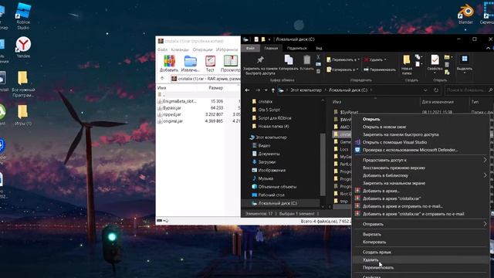
Task: Open the Удалить dropdown arrow in ribbon
Action: [385, 59]
